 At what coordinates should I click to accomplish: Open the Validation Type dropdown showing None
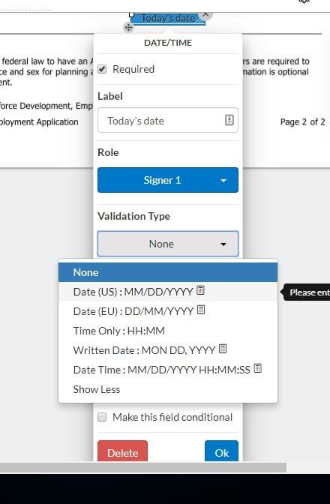(x=168, y=244)
